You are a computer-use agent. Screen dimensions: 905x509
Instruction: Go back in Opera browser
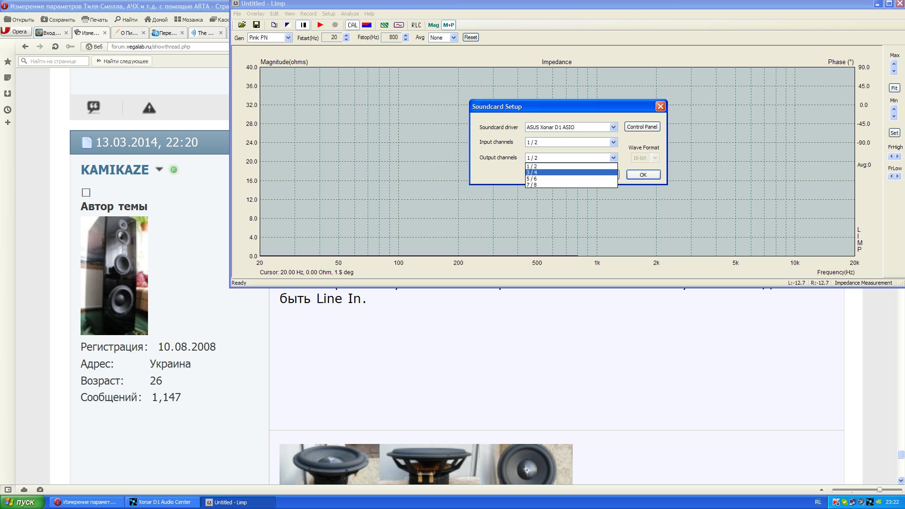(x=25, y=46)
